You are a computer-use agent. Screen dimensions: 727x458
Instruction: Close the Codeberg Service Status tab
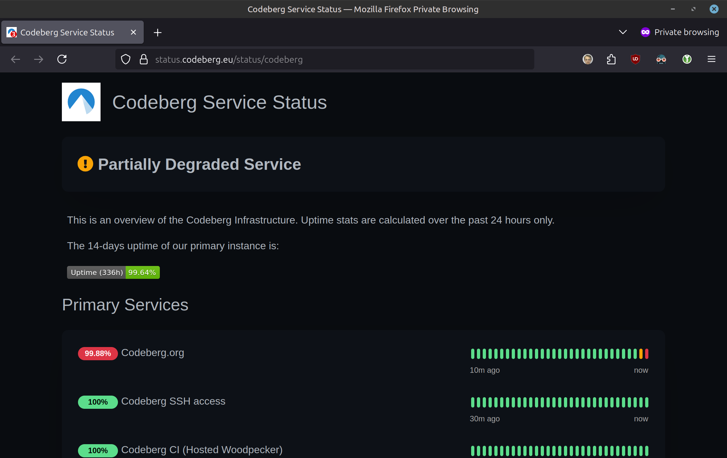click(133, 32)
